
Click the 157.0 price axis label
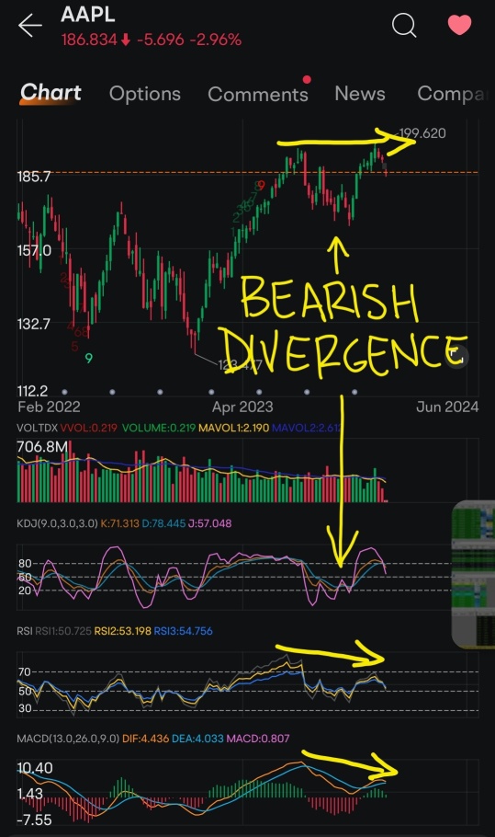(34, 250)
